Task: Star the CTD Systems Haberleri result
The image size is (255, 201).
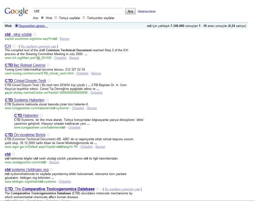Action: (47, 100)
